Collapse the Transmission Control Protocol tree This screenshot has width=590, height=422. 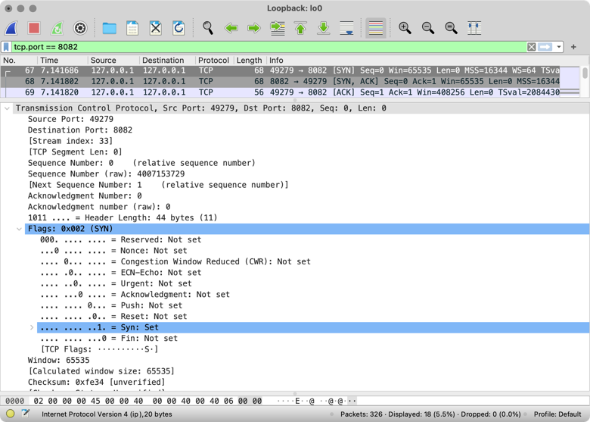pos(7,108)
